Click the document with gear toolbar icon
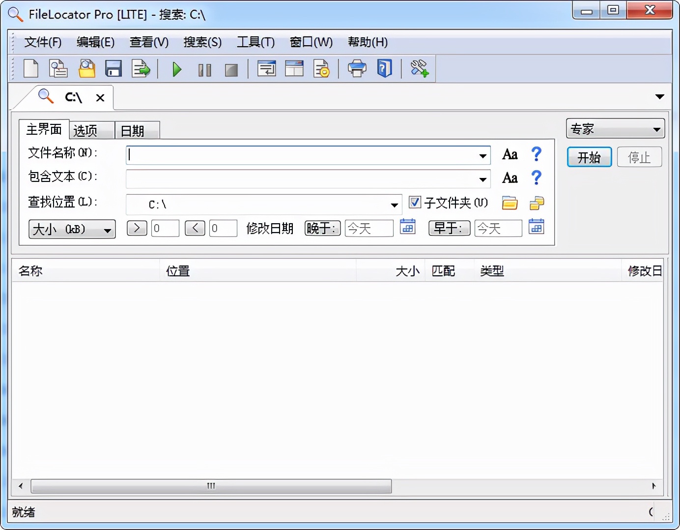The height and width of the screenshot is (530, 680). [321, 69]
